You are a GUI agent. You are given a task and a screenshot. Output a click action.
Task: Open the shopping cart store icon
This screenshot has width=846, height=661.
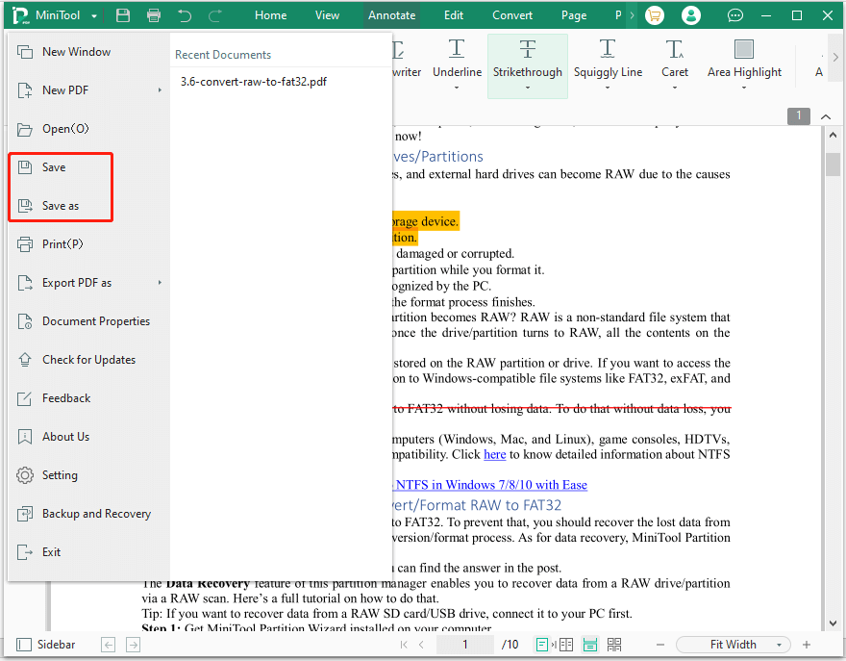[x=654, y=15]
